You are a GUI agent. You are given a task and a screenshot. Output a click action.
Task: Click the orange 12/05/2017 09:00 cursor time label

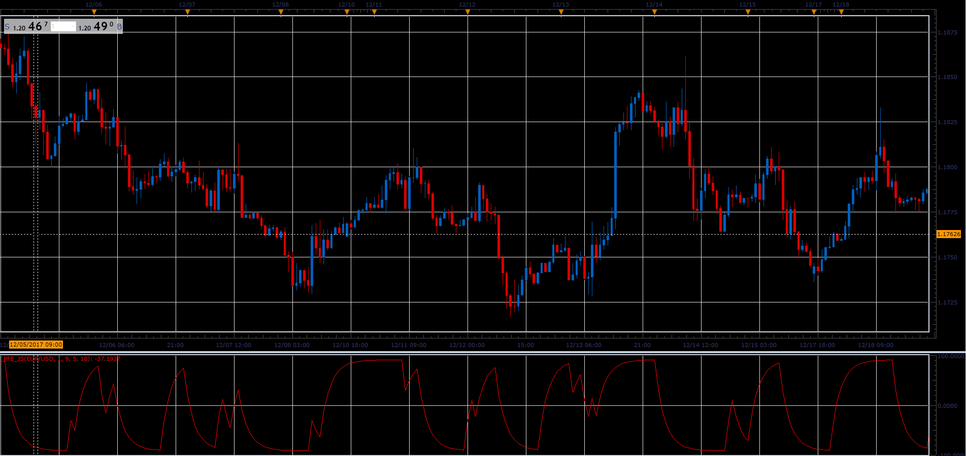coord(36,345)
